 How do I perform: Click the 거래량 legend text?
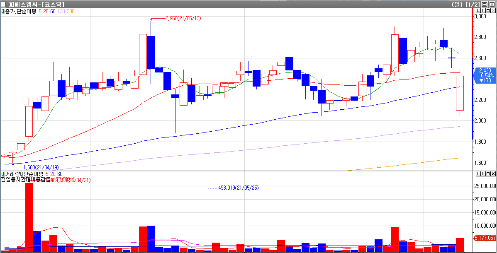point(12,174)
